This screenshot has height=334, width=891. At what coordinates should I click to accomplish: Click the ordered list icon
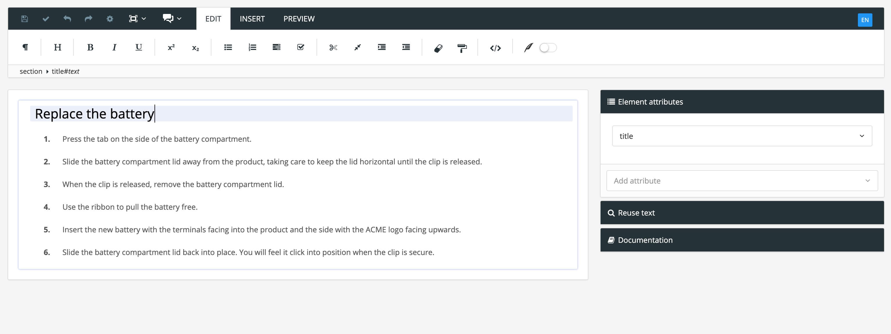coord(252,48)
